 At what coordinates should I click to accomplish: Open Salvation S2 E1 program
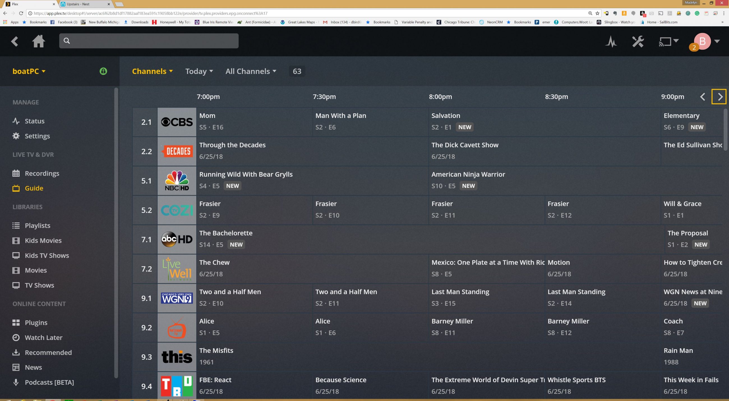(545, 122)
